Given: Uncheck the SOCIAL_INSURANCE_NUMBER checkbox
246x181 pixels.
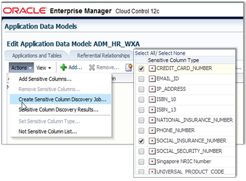Looking at the screenshot, I should [x=142, y=141].
